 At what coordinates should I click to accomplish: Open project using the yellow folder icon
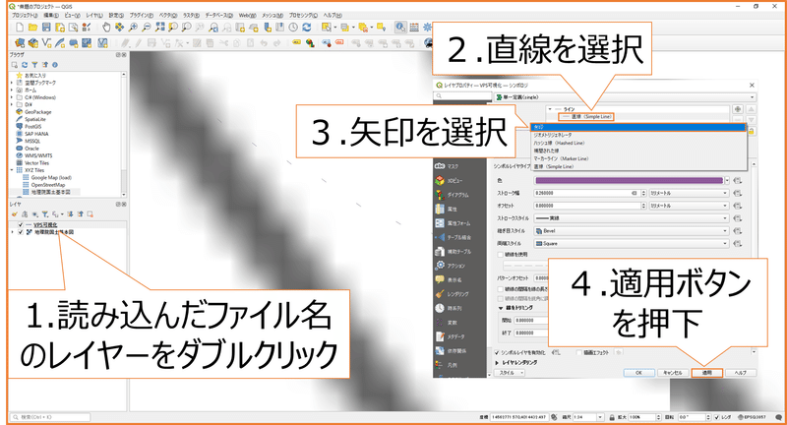33,28
